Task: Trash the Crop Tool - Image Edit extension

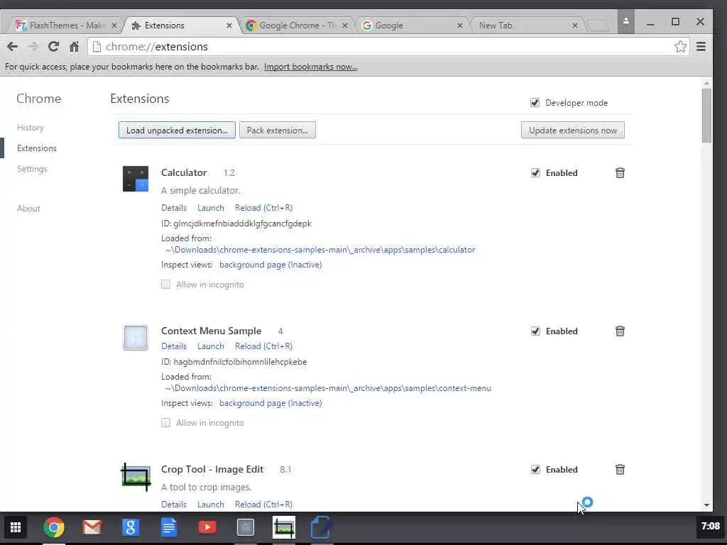Action: pos(620,470)
